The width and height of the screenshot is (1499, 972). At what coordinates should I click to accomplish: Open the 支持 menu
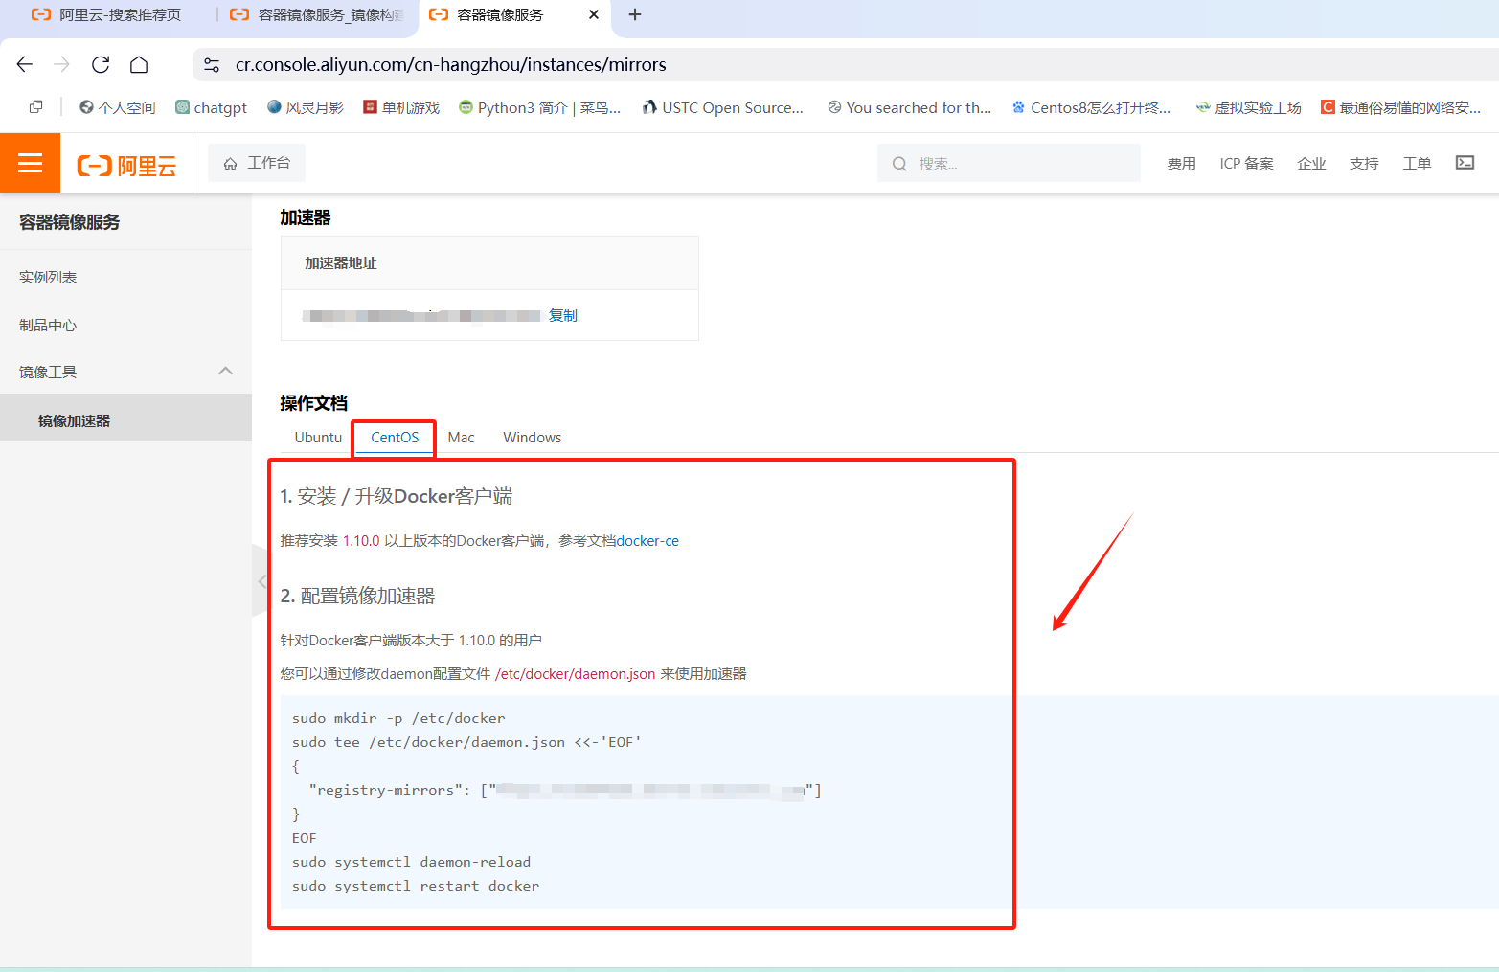tap(1364, 163)
